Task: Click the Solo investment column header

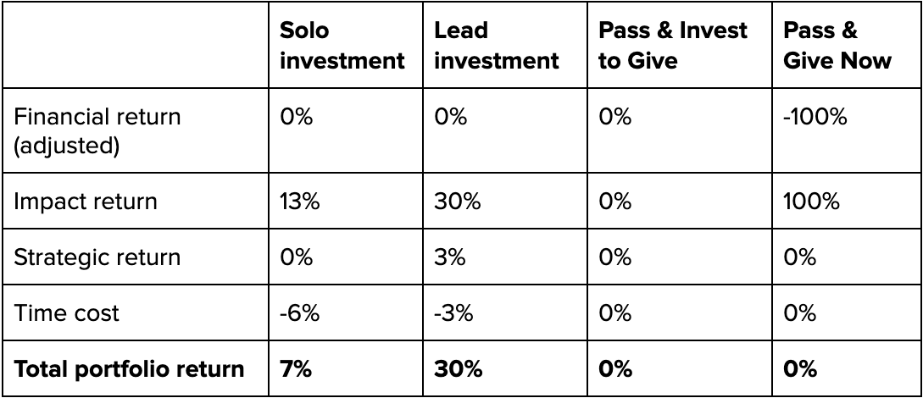Action: coord(342,45)
